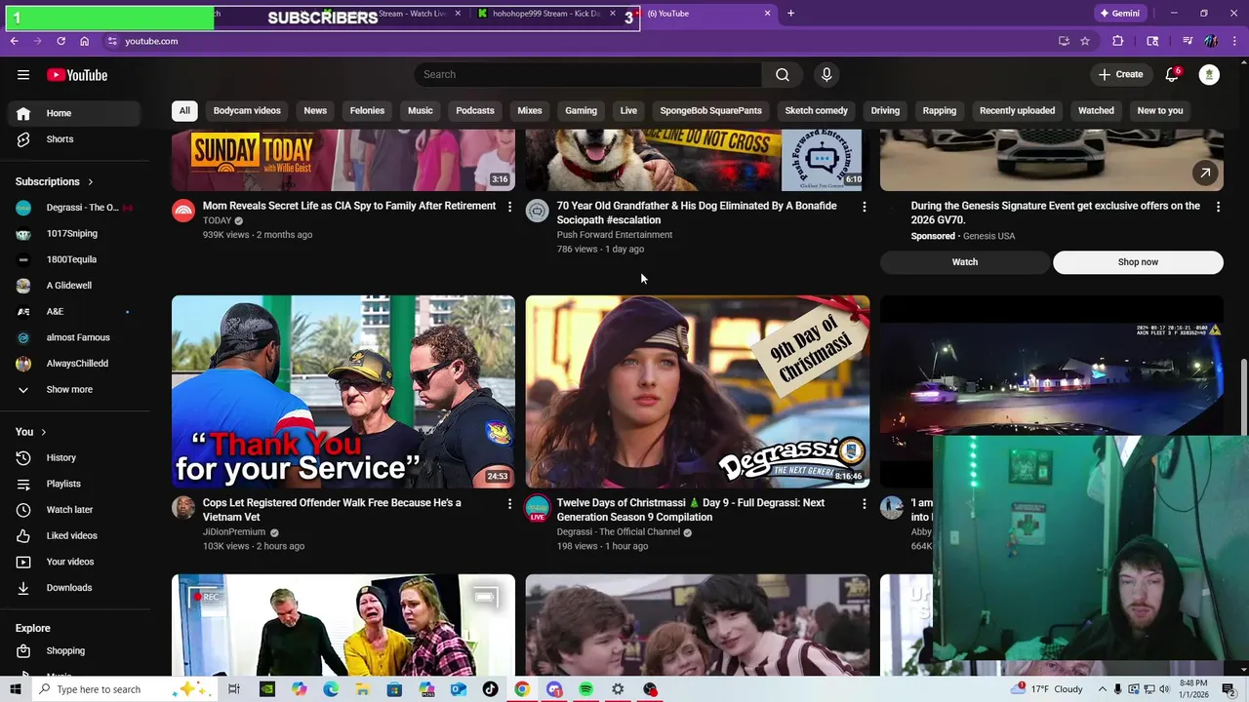Open the Thank You for your Service thumbnail

click(x=343, y=391)
